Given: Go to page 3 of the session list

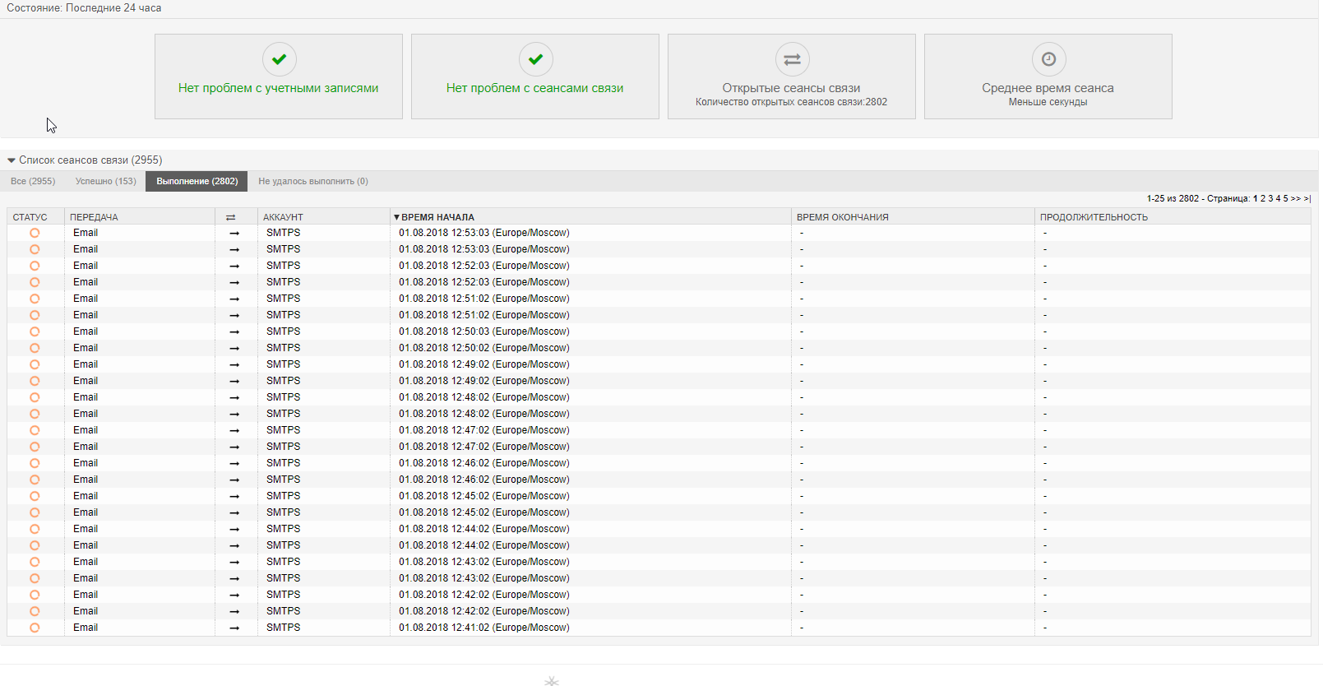Looking at the screenshot, I should [x=1270, y=198].
